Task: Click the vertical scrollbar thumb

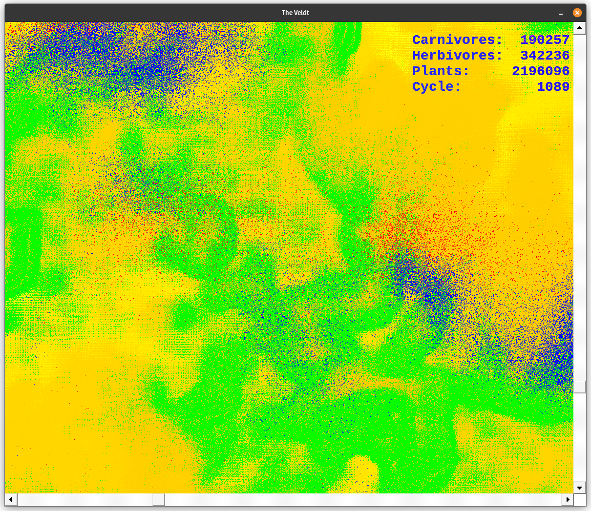Action: point(579,387)
